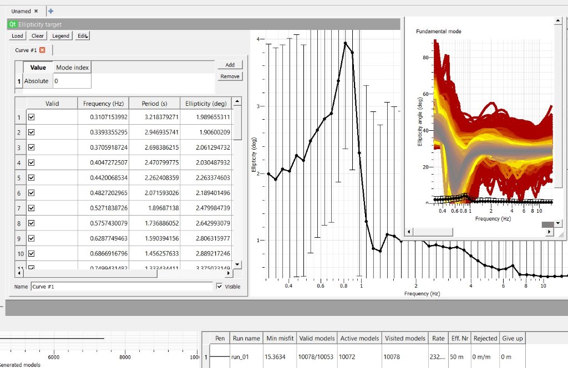Close the Unnamed tab with its X icon

pyautogui.click(x=36, y=11)
